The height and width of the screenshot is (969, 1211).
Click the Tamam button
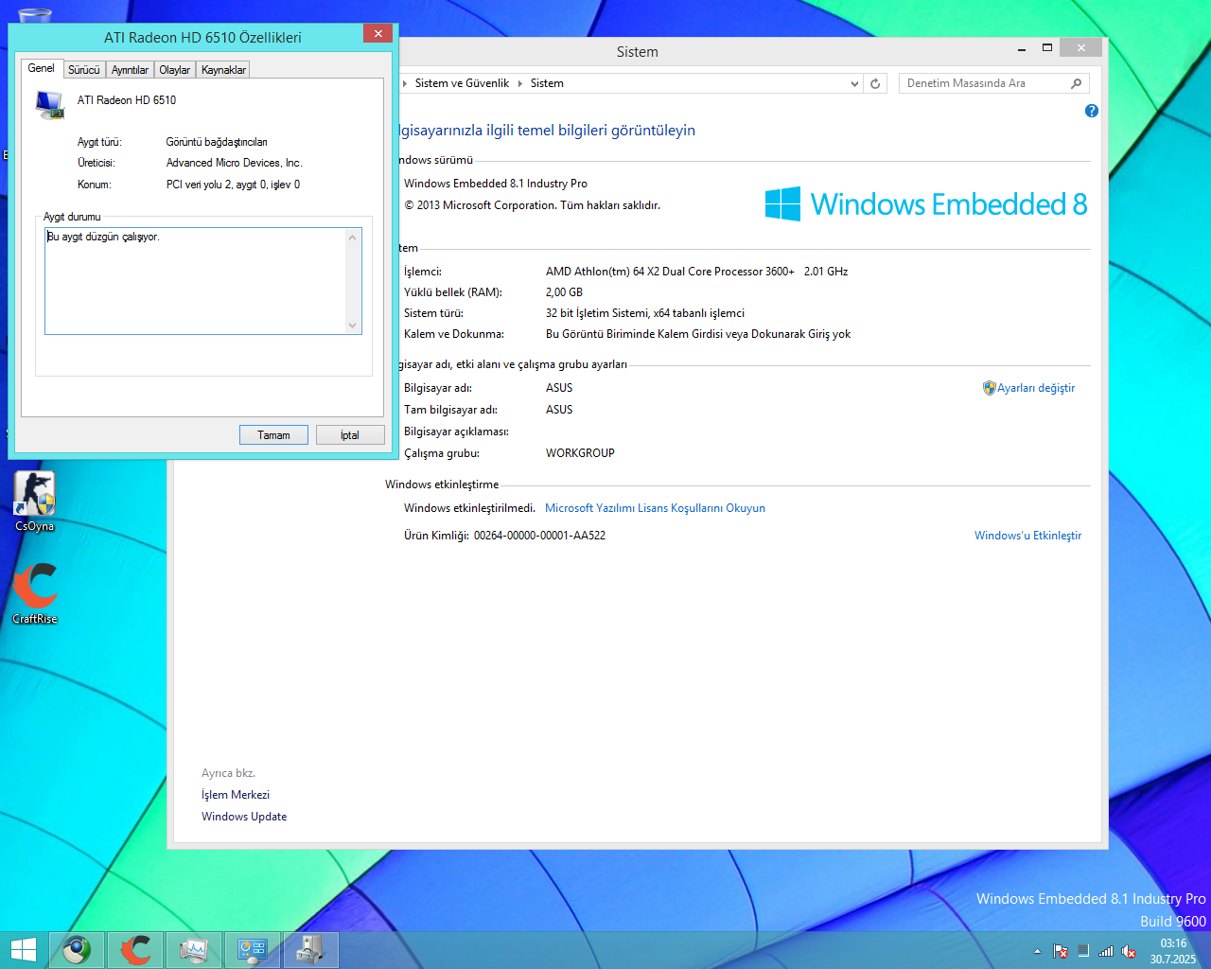pyautogui.click(x=274, y=435)
